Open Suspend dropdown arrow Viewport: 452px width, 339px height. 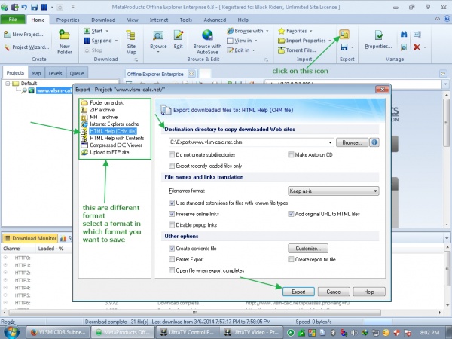(x=116, y=41)
